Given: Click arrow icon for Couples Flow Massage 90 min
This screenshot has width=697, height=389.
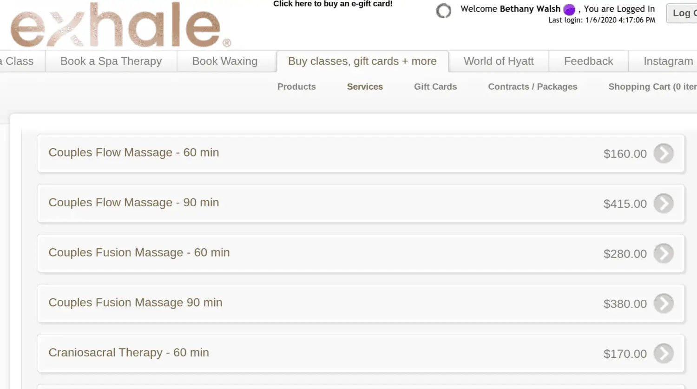Looking at the screenshot, I should point(663,204).
